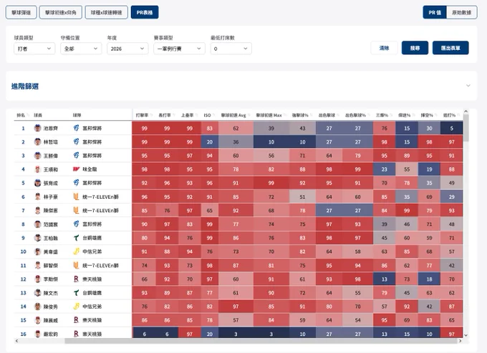
Task: Click 台鋼雄鷹 logo in rank 9 row
Action: click(77, 238)
